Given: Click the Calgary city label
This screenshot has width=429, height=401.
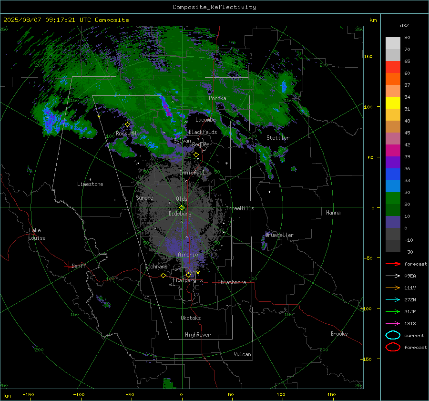Looking at the screenshot, I should click(x=186, y=280).
